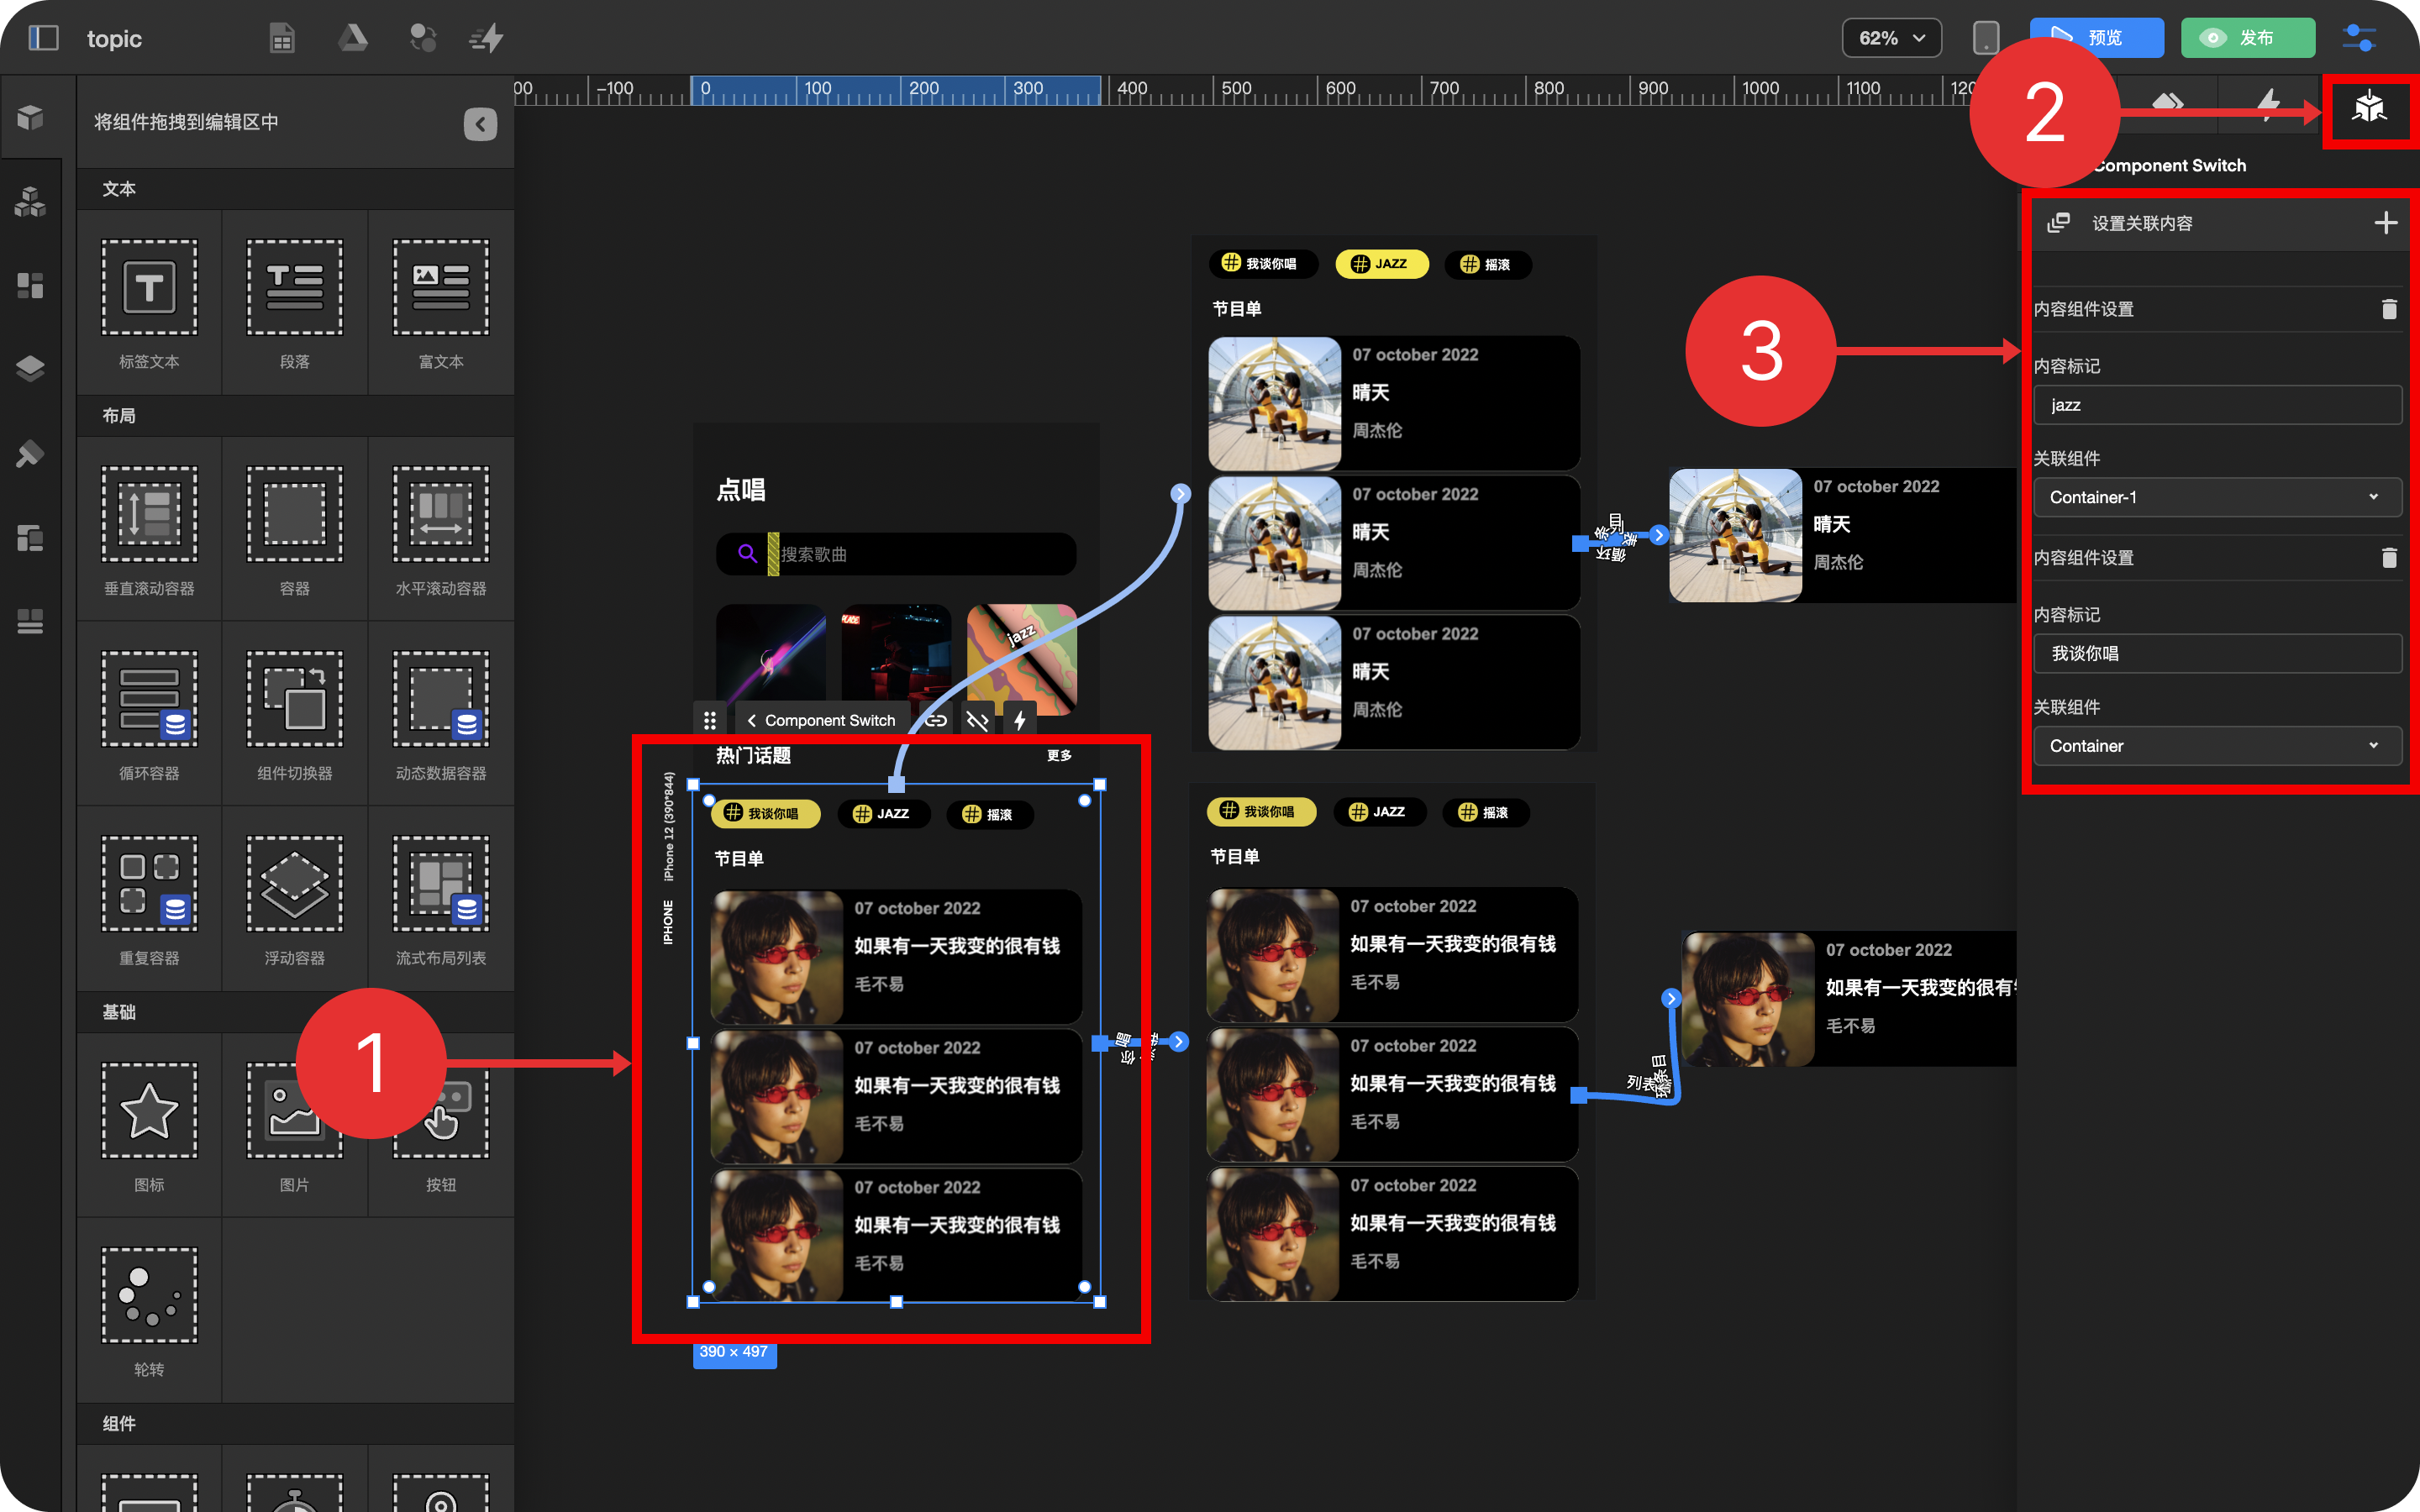Pick the 重复容器 repeat container

149,899
